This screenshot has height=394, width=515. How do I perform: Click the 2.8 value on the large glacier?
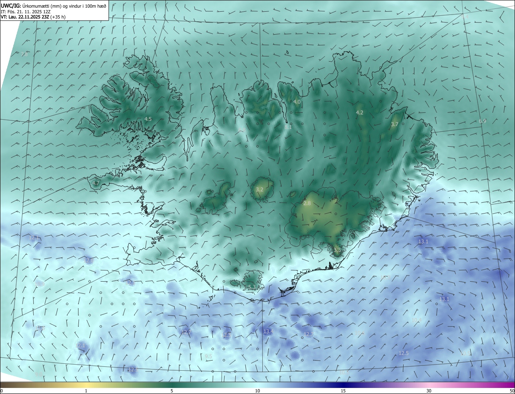pyautogui.click(x=307, y=203)
